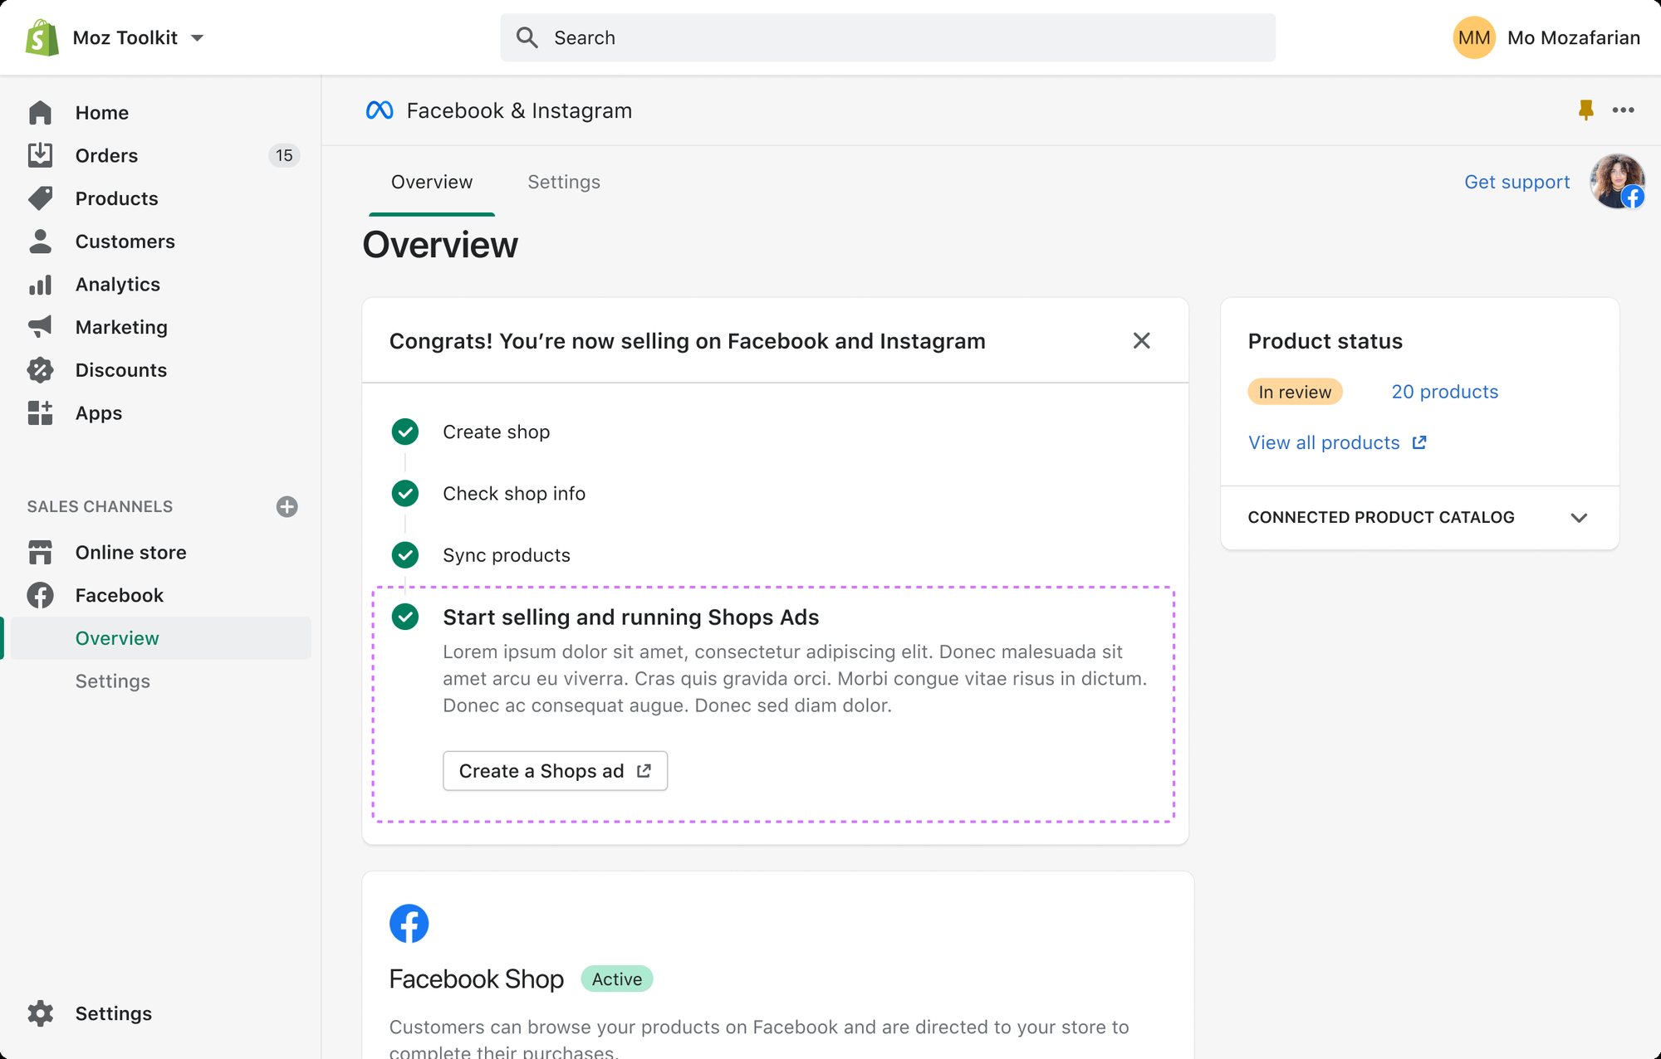The height and width of the screenshot is (1059, 1661).
Task: Open the MM user avatar menu
Action: tap(1473, 37)
